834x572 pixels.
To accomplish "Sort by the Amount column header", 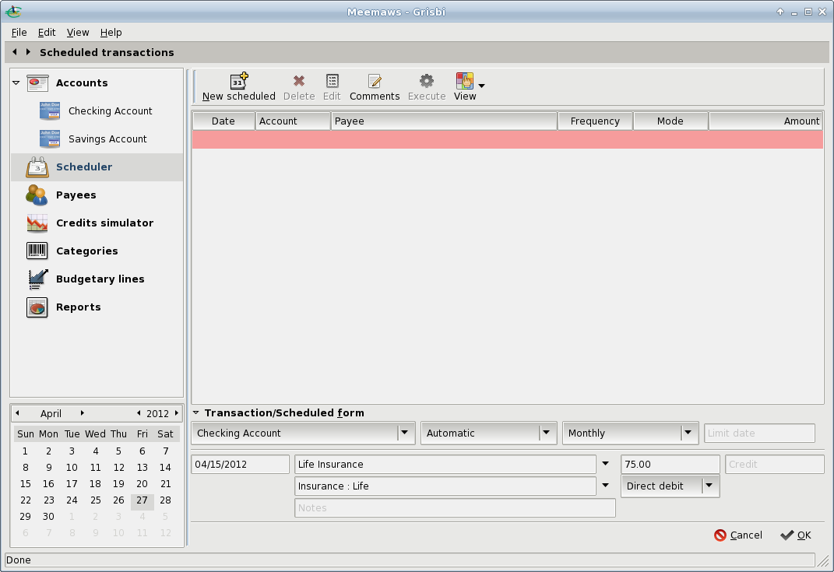I will pos(766,121).
